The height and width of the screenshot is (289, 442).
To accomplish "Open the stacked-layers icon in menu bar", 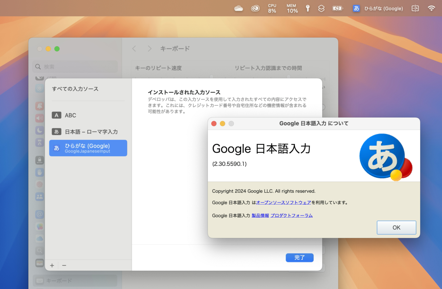I will pyautogui.click(x=321, y=8).
